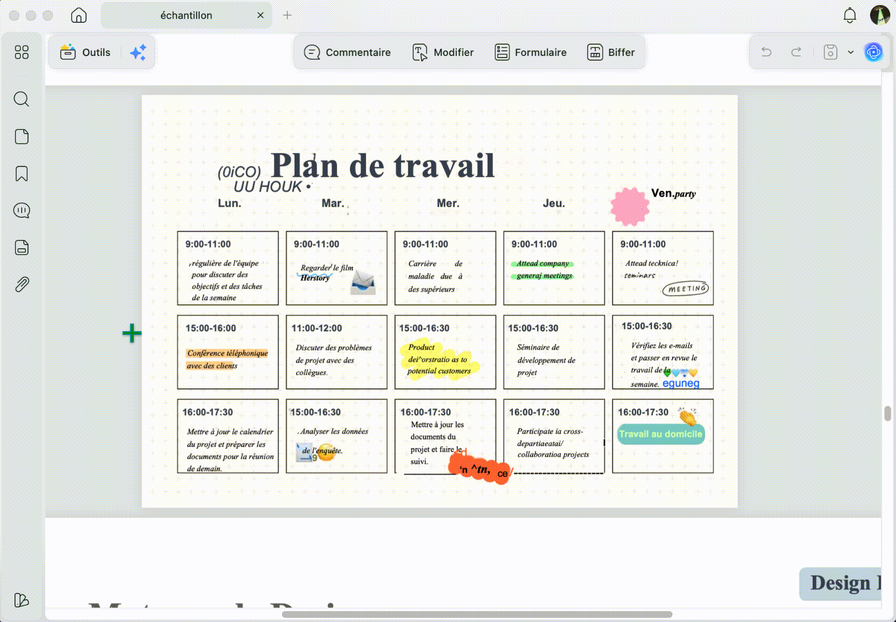This screenshot has width=896, height=622.
Task: Open the pages panel icon
Action: (x=22, y=136)
